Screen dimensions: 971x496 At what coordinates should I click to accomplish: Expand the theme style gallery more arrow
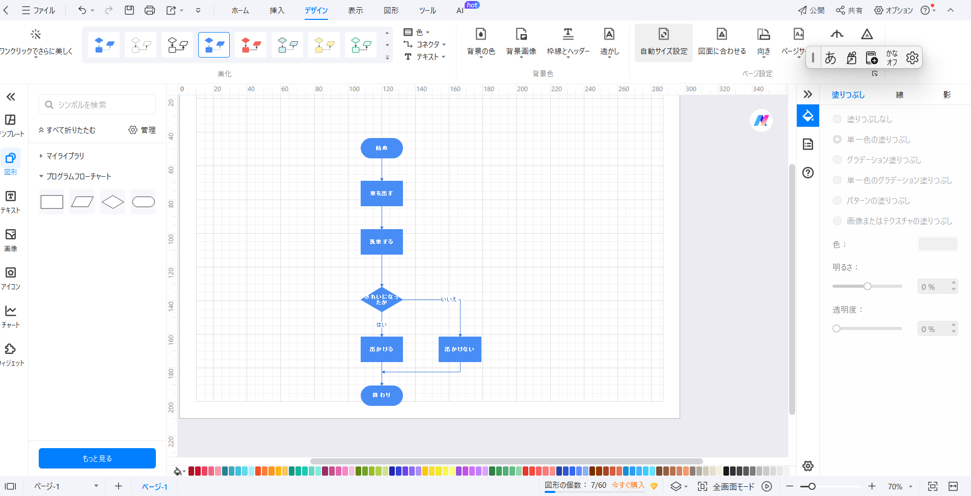(x=387, y=58)
